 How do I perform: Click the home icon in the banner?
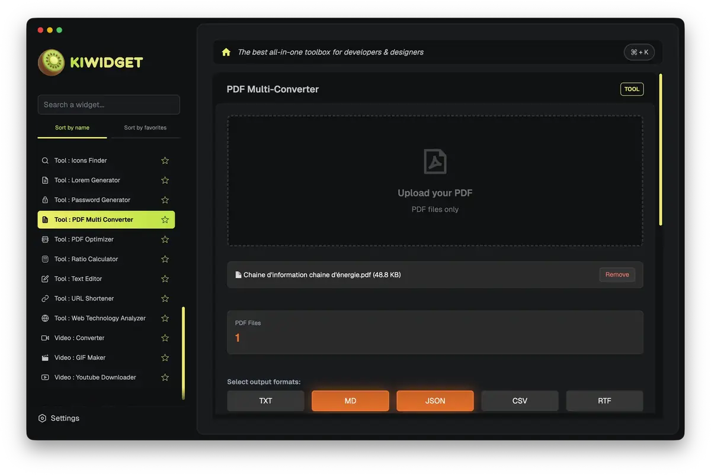(226, 52)
